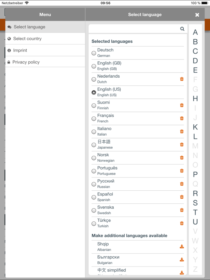Delete Japanese language via trash icon
210x280 pixels.
point(182,144)
